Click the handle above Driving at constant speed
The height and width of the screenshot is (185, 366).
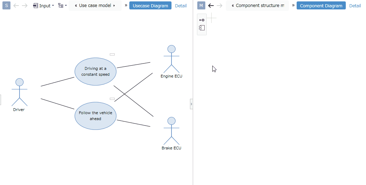[x=112, y=54]
